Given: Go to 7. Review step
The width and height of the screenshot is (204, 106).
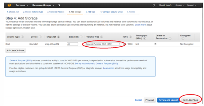Looking at the screenshot, I should pyautogui.click(x=131, y=12).
